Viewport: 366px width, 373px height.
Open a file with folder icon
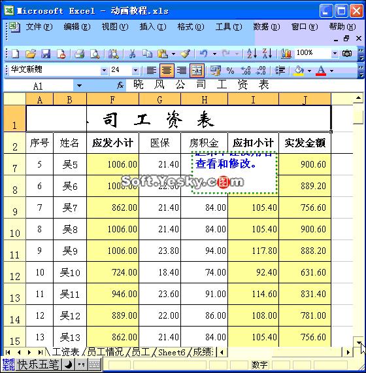point(31,54)
